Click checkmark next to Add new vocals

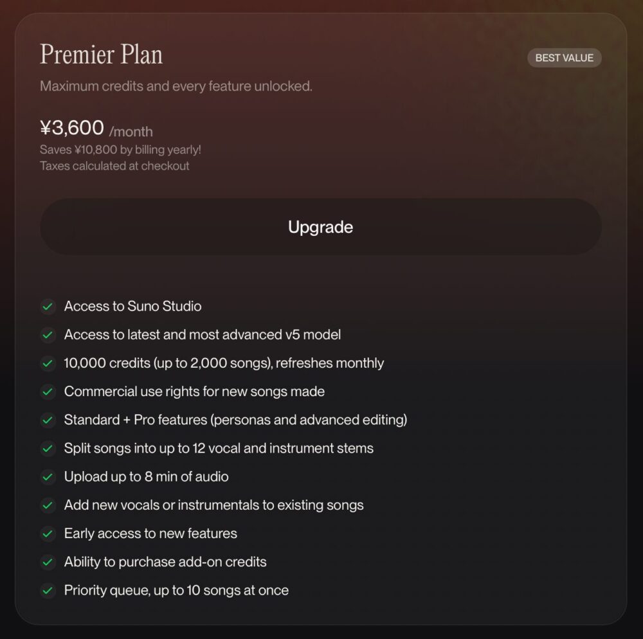coord(48,505)
